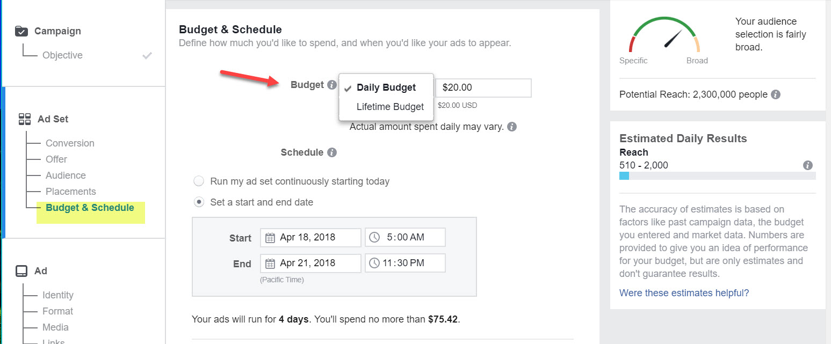Viewport: 831px width, 344px height.
Task: Navigate to the Audience section
Action: click(65, 175)
